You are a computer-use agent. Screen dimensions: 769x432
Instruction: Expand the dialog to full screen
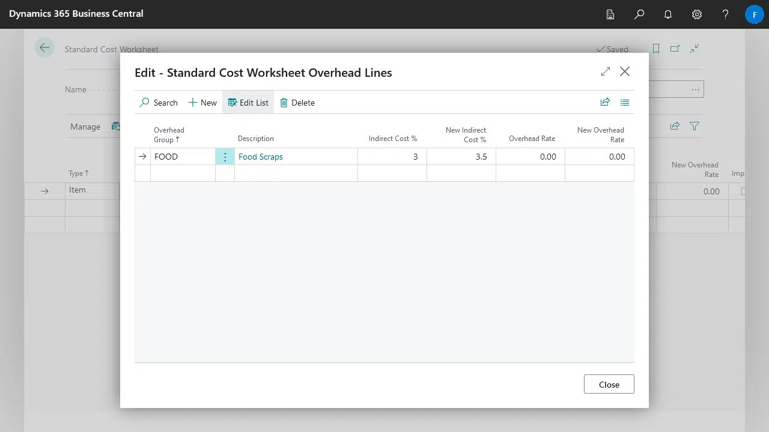click(x=605, y=71)
